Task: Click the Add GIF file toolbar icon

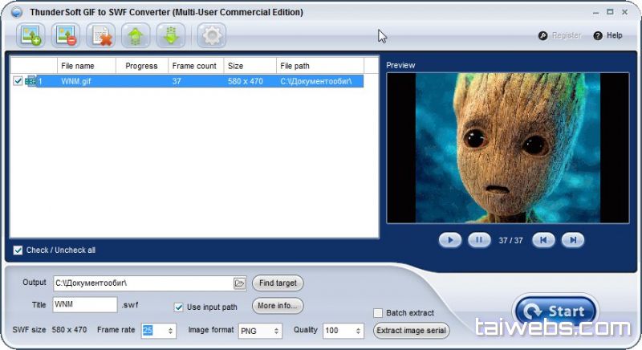Action: 31,35
